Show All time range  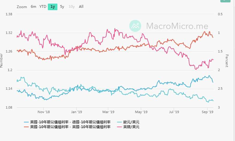(81, 7)
